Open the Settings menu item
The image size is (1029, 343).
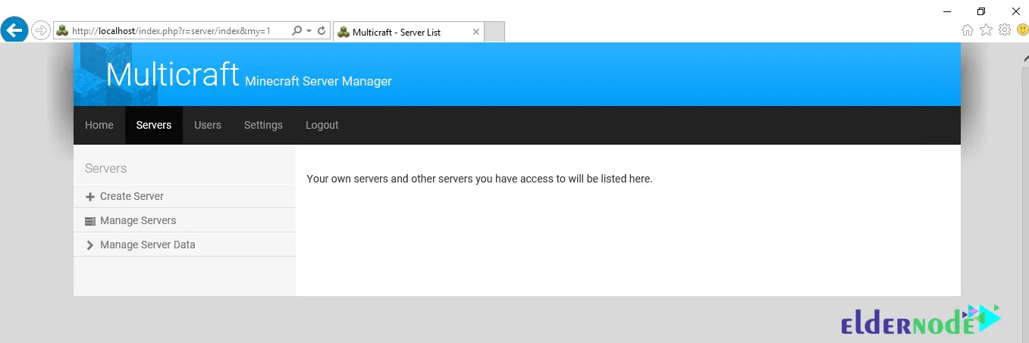coord(263,125)
